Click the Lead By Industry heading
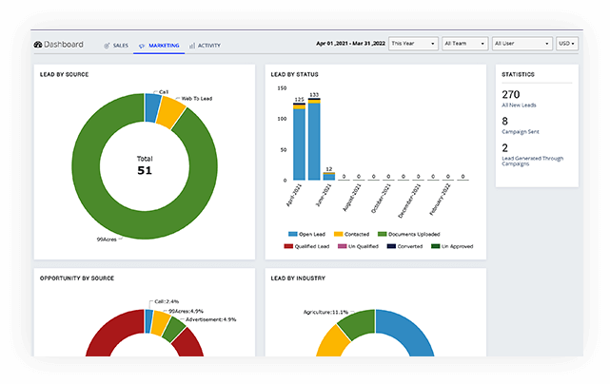 click(x=298, y=278)
